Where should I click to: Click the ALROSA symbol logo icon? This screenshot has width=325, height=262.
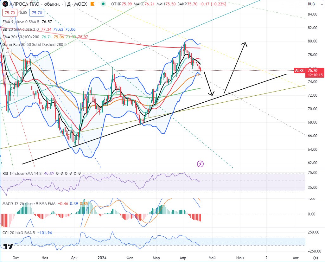tap(5, 4)
